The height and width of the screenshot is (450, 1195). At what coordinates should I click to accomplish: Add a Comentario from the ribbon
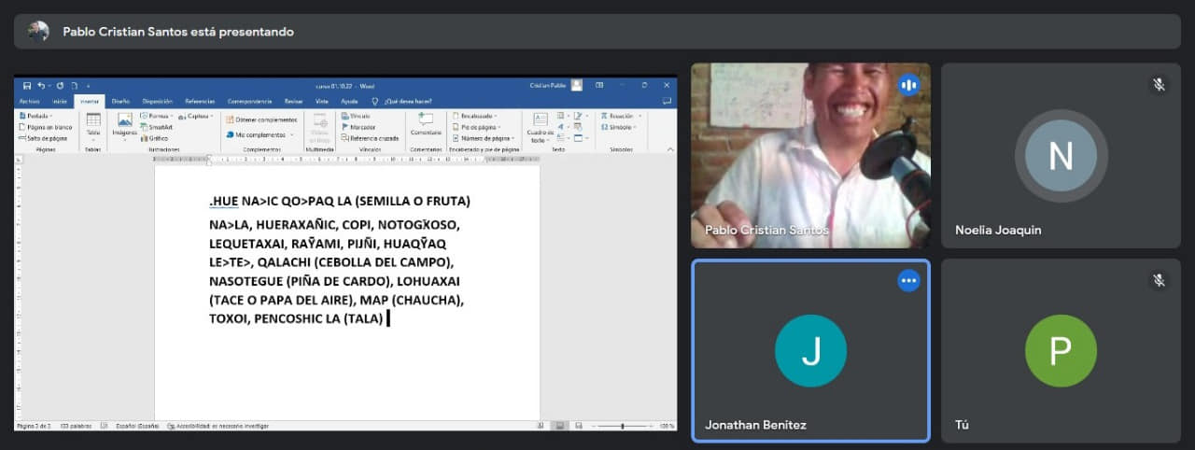point(426,124)
